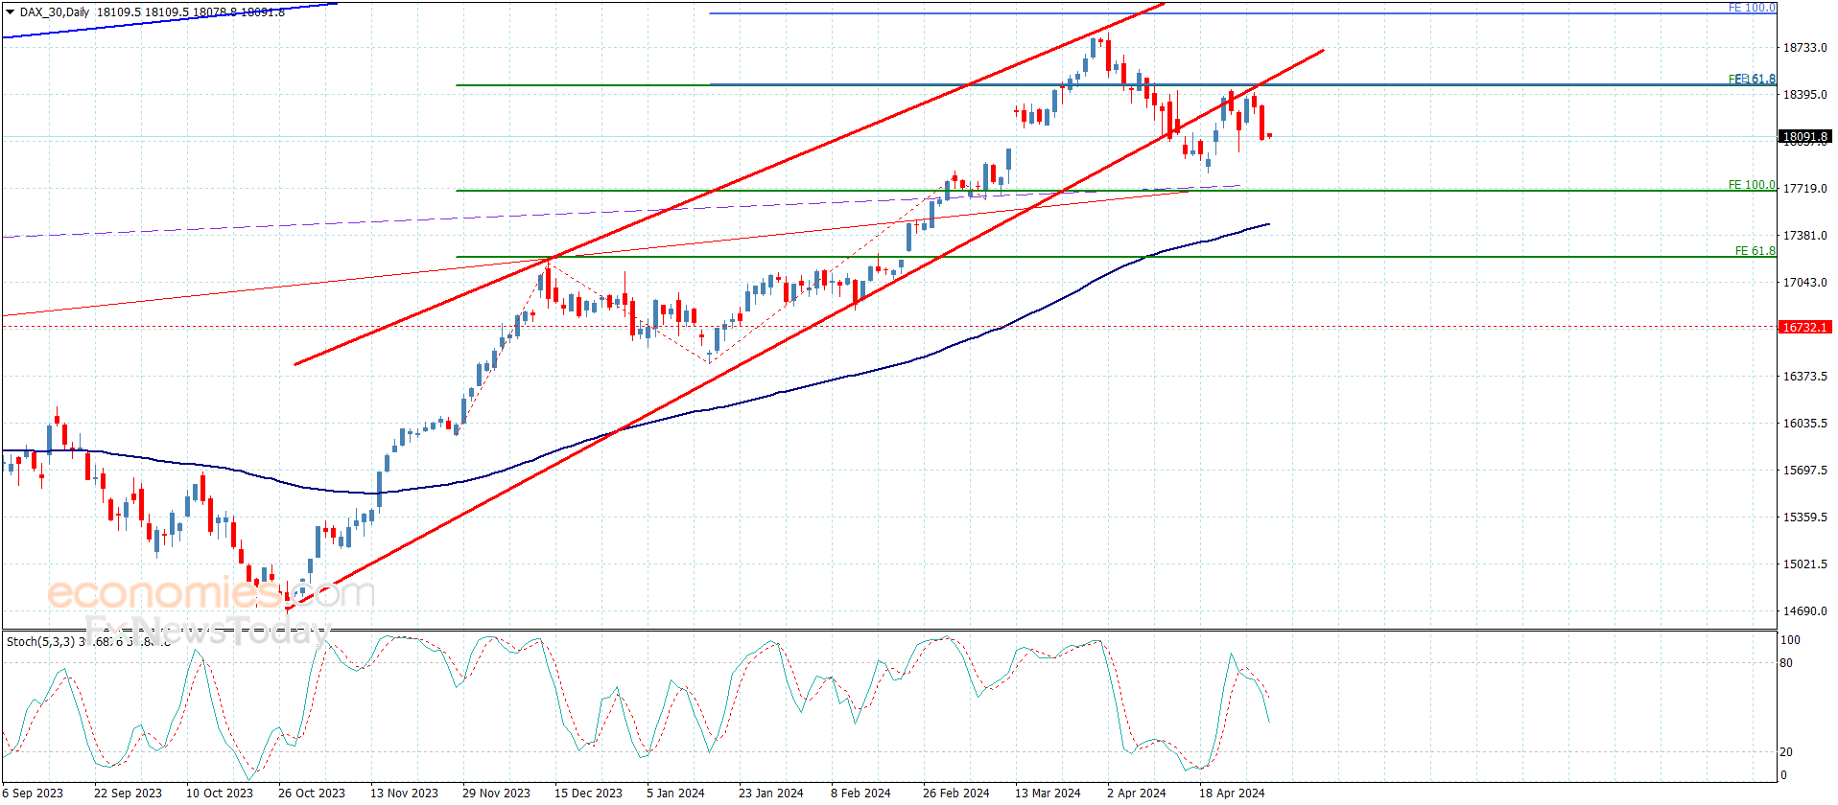This screenshot has width=1838, height=805.
Task: Click the stochastic scale value 100
Action: coord(1790,640)
